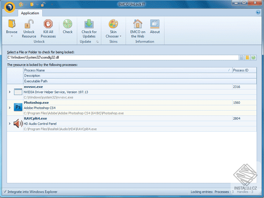Expand the Browse button dropdown arrow

[12, 36]
